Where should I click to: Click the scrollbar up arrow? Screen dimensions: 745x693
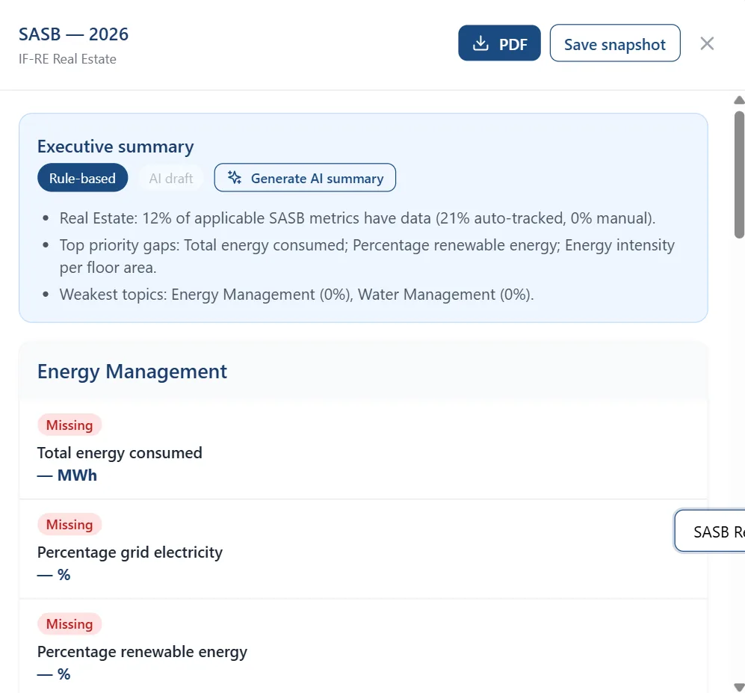coord(739,100)
